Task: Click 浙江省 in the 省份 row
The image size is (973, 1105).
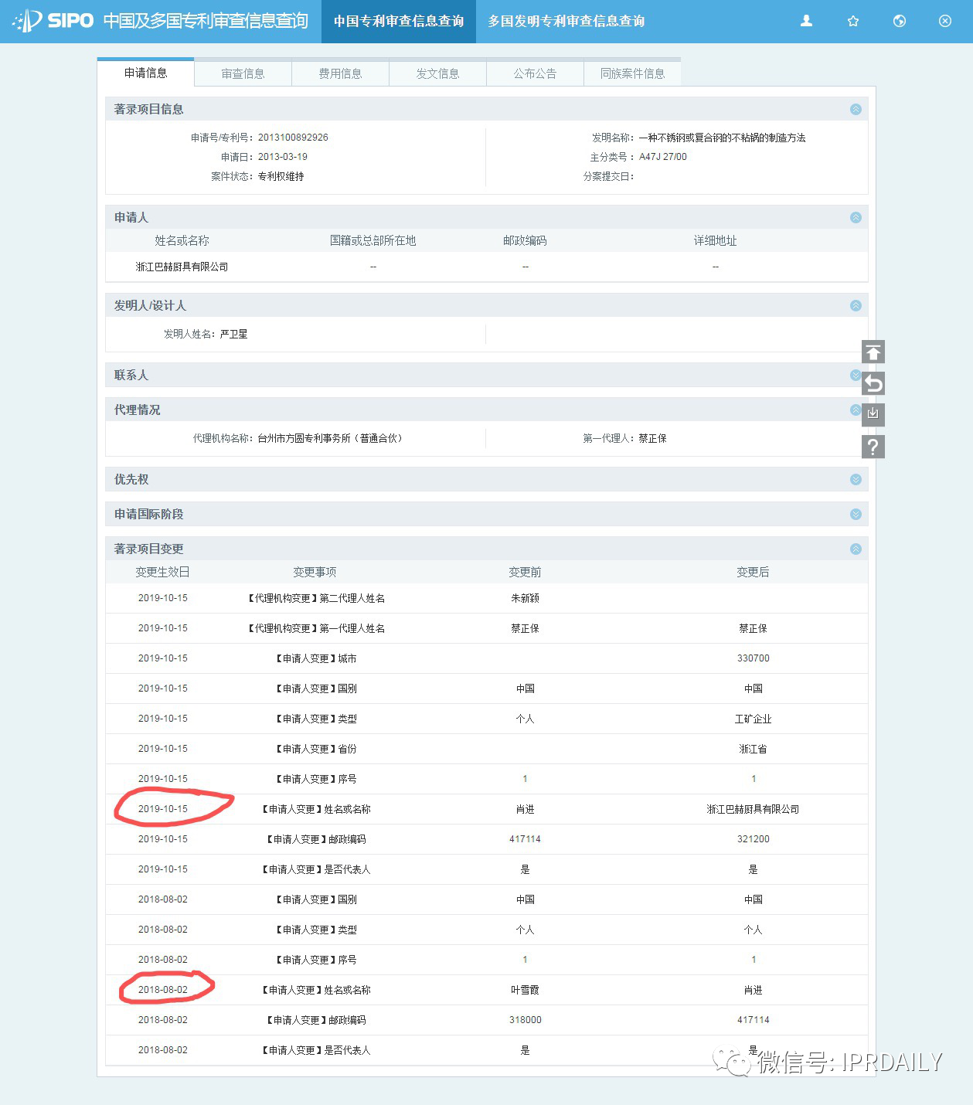Action: (x=753, y=749)
